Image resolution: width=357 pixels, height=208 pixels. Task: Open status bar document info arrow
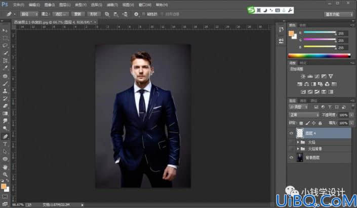click(x=82, y=205)
